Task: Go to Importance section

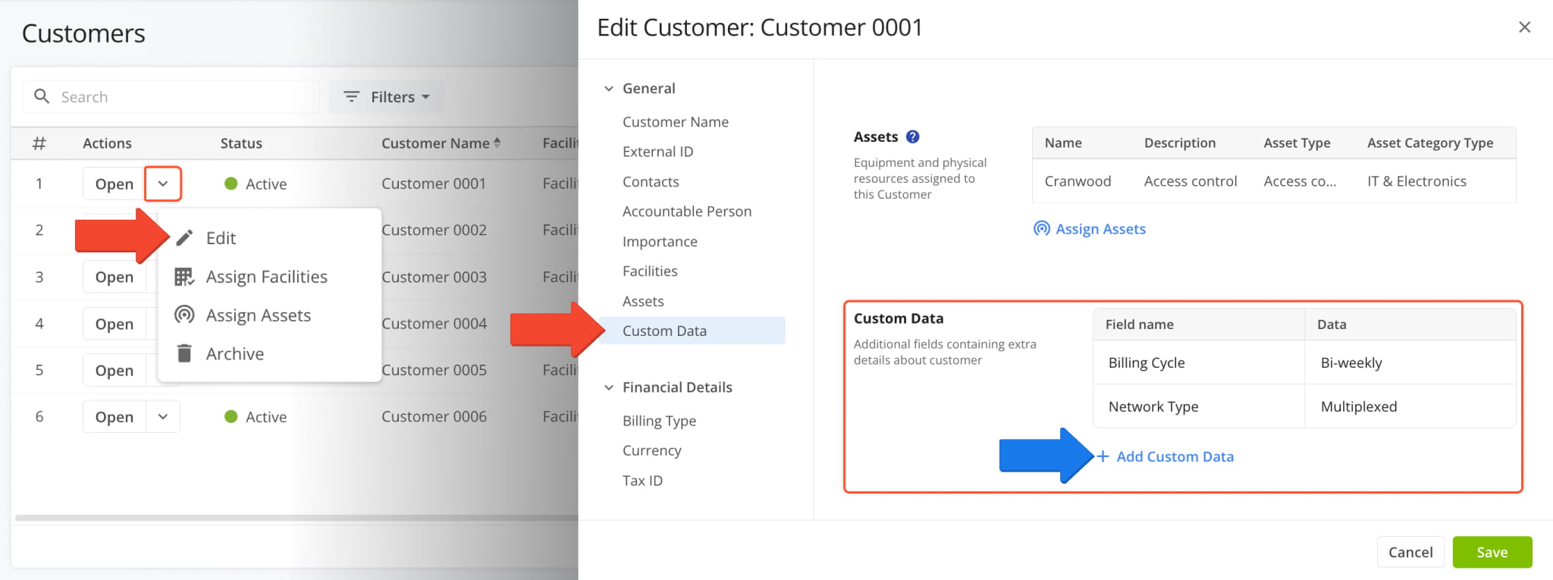Action: [x=660, y=241]
